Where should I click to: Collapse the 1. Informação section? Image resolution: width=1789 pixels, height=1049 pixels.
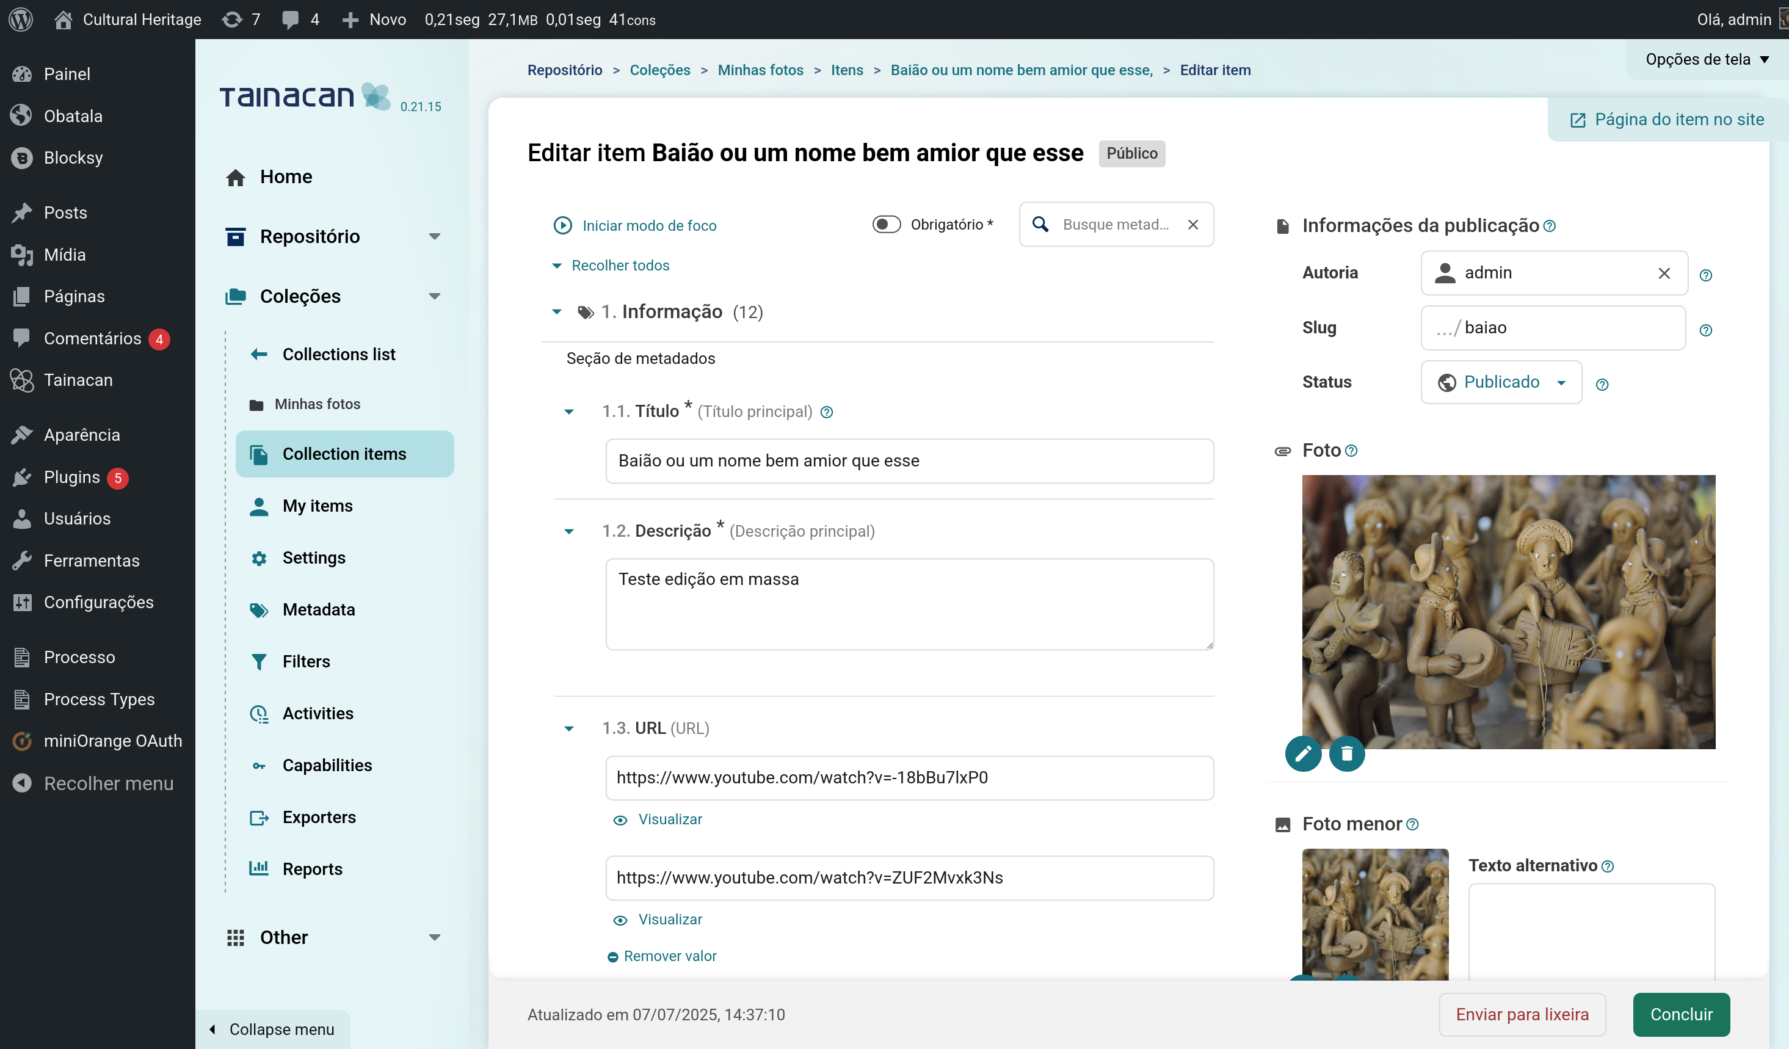[557, 311]
